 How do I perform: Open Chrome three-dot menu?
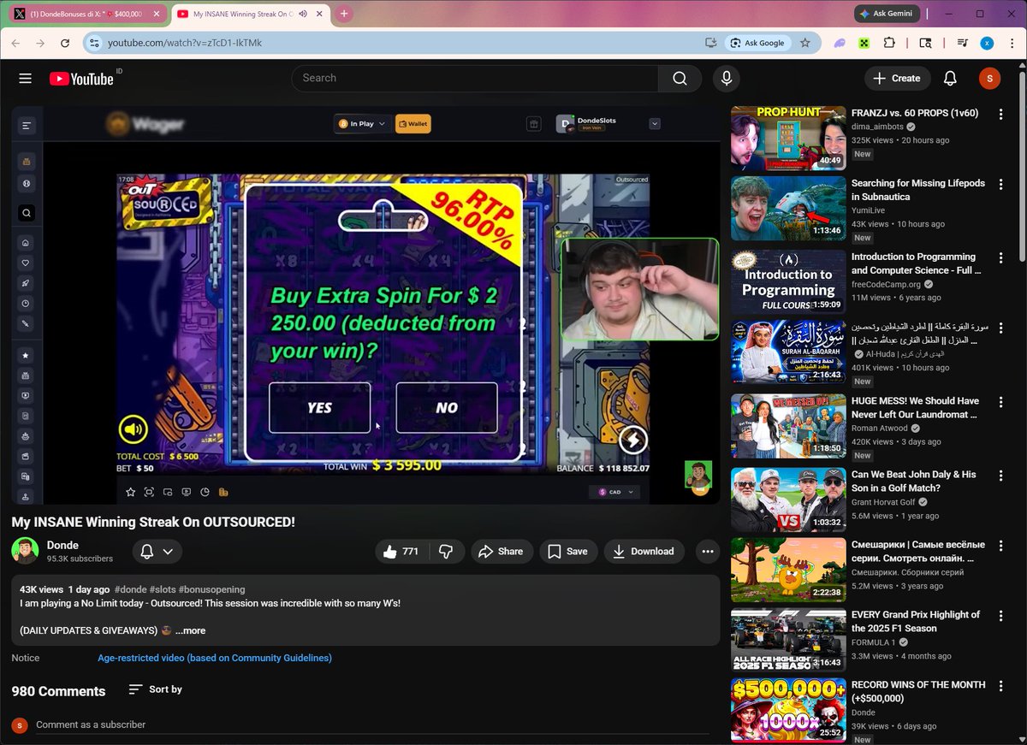(1011, 43)
